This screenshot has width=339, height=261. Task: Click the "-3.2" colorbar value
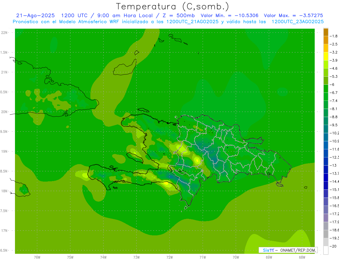[334, 52]
